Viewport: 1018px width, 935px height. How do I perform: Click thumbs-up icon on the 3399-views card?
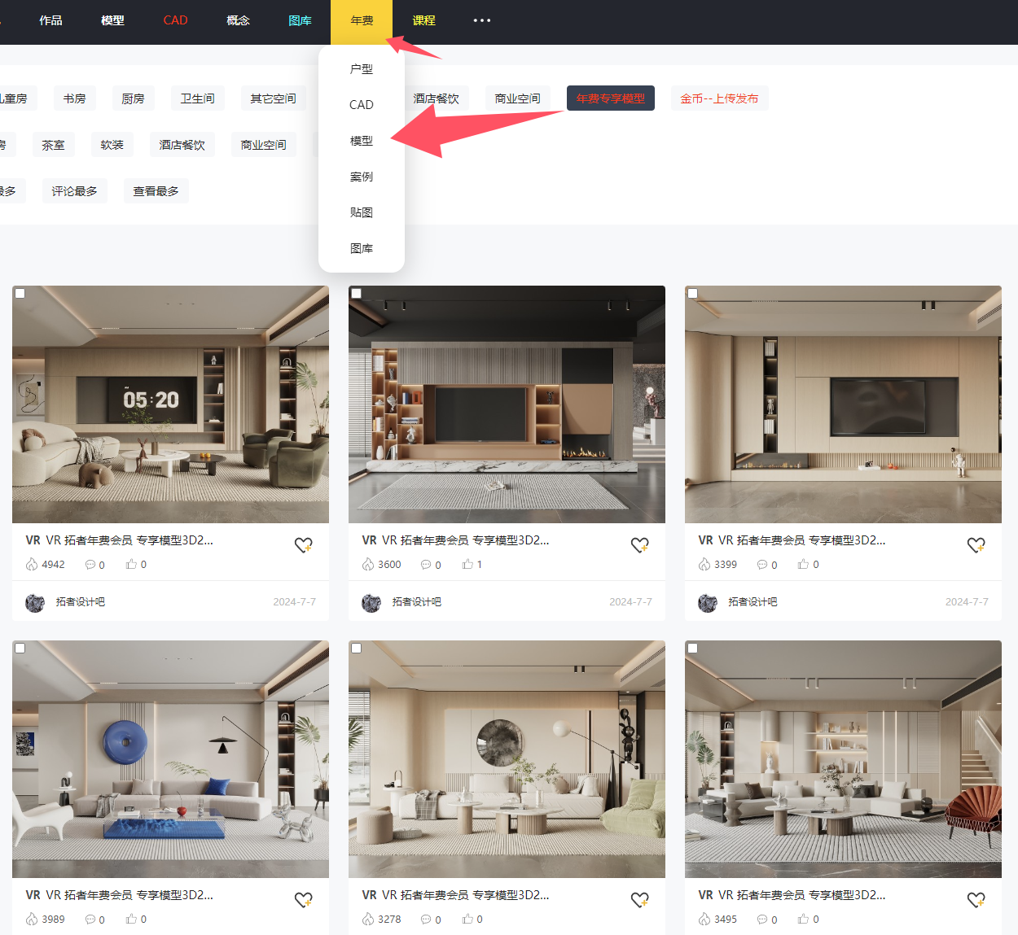coord(803,564)
